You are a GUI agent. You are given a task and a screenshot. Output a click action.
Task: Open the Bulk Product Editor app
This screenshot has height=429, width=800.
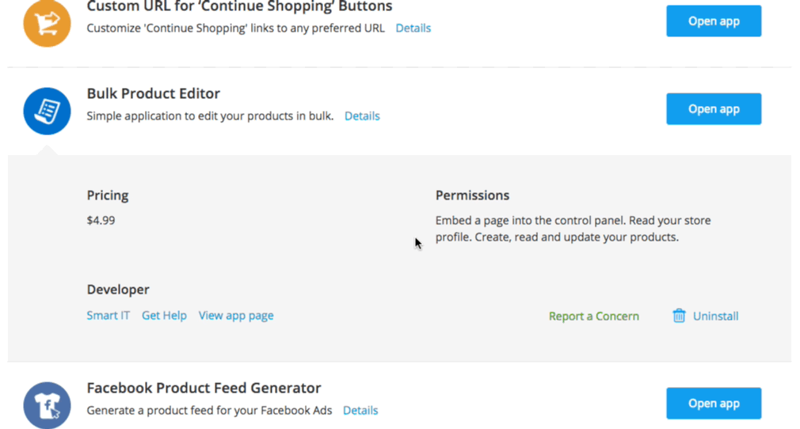click(713, 108)
